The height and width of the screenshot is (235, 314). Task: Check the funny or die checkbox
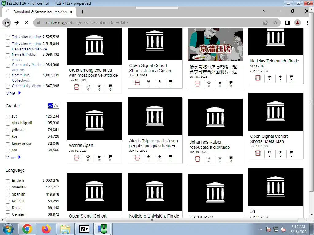coord(8,144)
